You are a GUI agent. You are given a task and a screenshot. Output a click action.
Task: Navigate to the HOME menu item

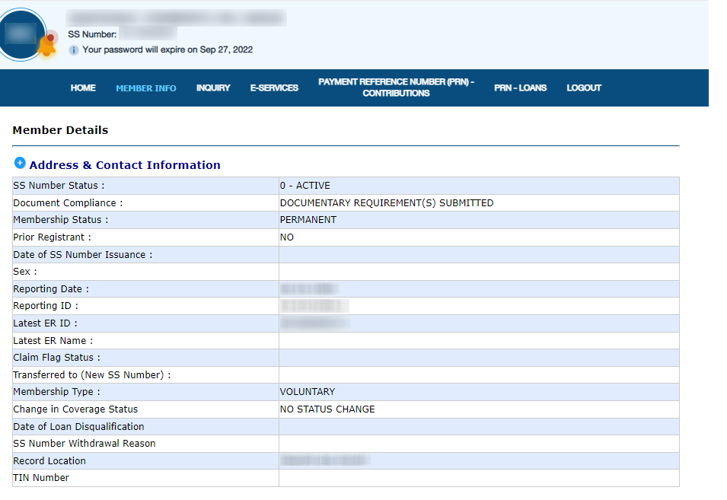(x=83, y=88)
